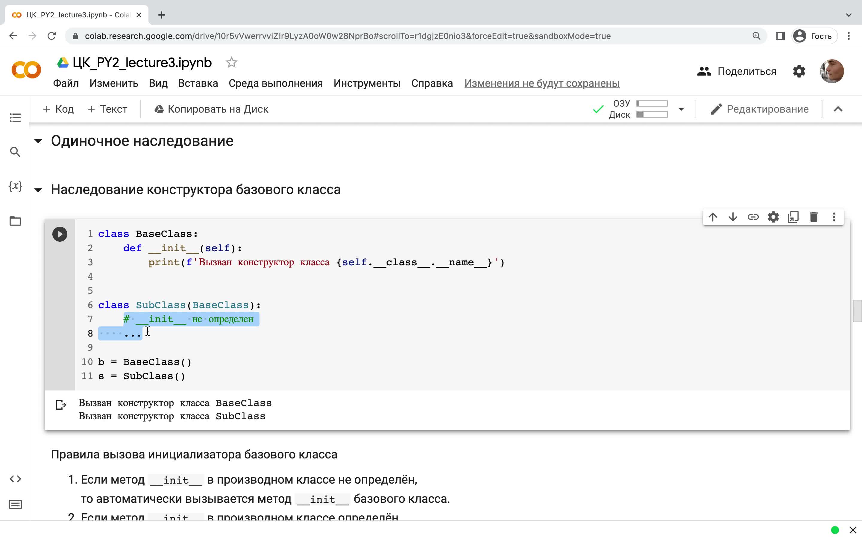Add a code cell with + Код
The image size is (862, 539).
pos(58,109)
